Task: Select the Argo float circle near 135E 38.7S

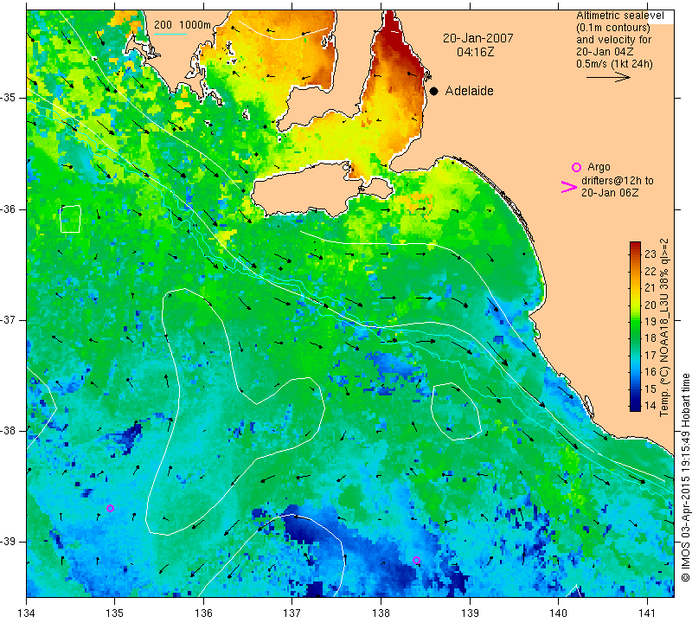Action: (111, 508)
